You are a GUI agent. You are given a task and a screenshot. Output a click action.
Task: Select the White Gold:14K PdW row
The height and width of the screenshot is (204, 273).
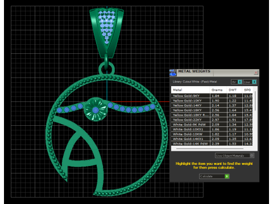212,143
